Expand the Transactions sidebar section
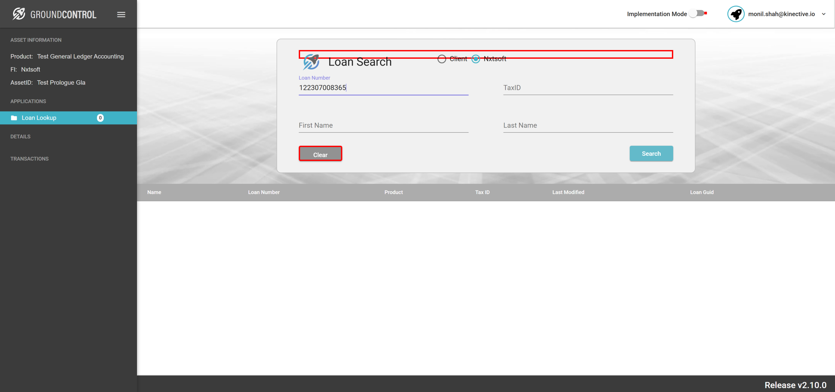 tap(30, 159)
